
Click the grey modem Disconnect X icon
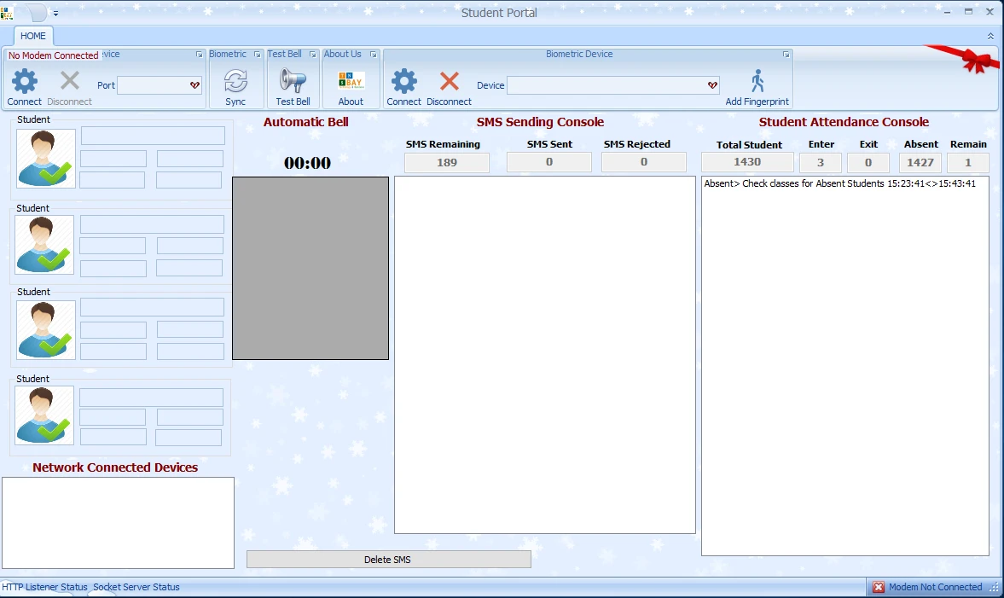[70, 83]
